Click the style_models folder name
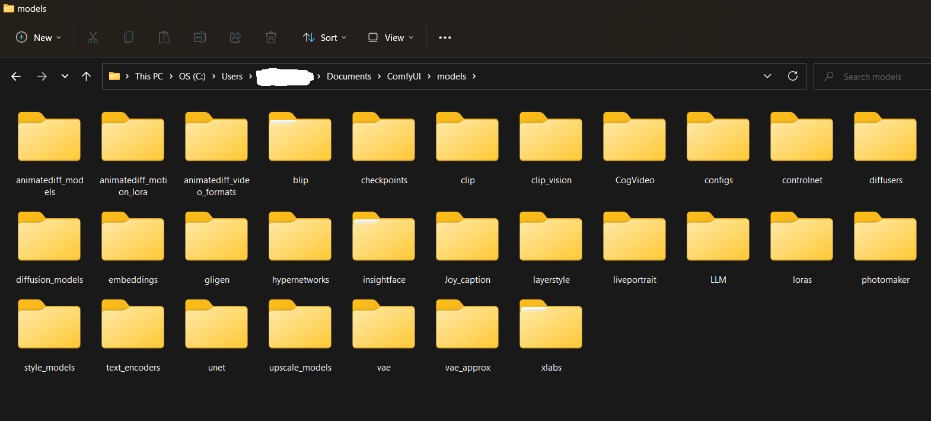This screenshot has width=931, height=421. tap(50, 368)
